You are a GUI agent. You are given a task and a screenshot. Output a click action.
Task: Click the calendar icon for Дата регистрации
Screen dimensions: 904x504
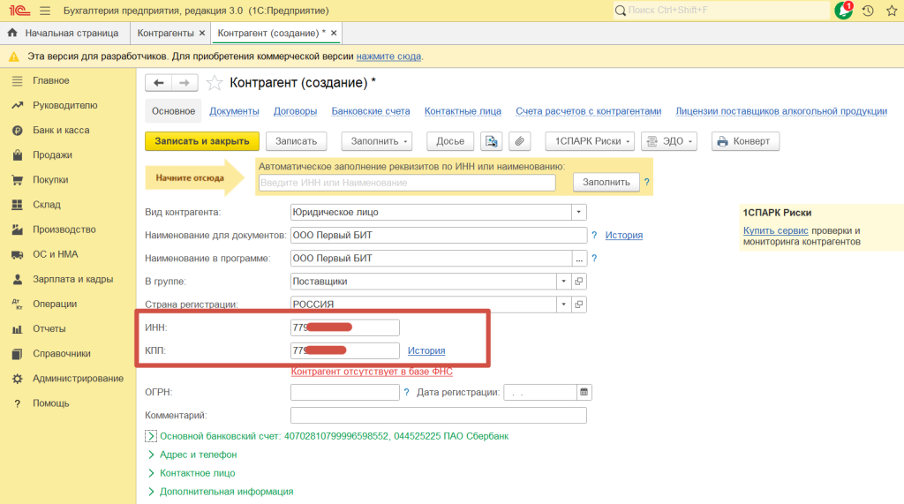tap(584, 393)
